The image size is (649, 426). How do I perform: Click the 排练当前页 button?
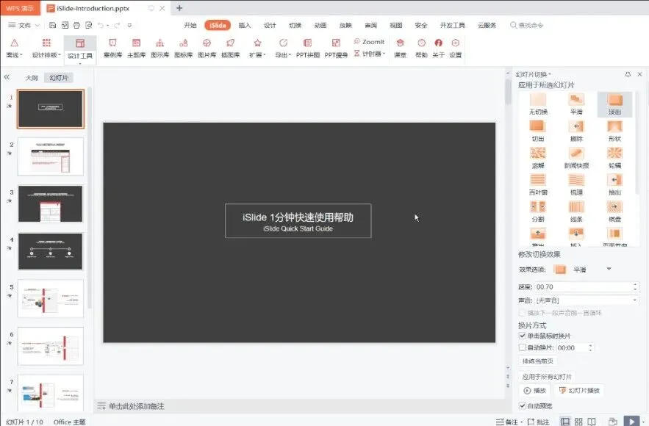(538, 361)
